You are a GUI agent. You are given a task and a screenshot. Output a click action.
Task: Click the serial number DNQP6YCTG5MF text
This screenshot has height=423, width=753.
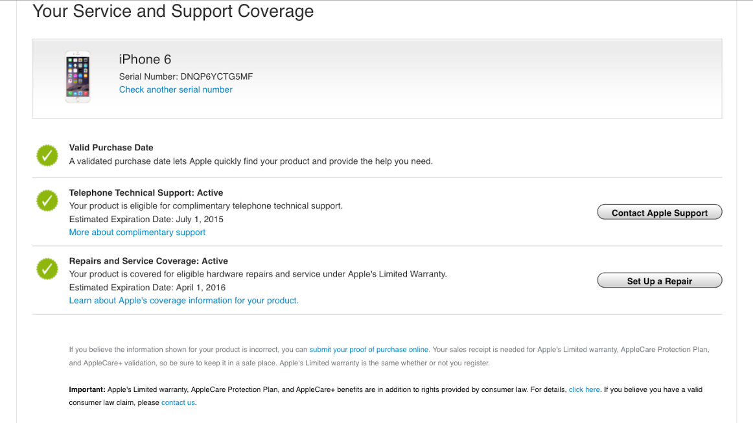coord(216,76)
